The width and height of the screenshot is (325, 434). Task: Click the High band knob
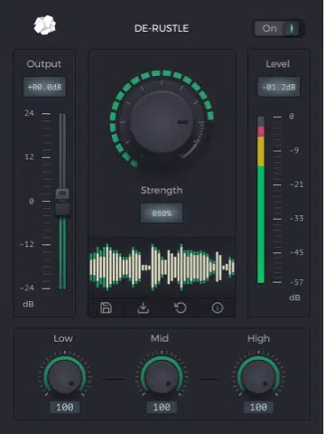(x=258, y=377)
